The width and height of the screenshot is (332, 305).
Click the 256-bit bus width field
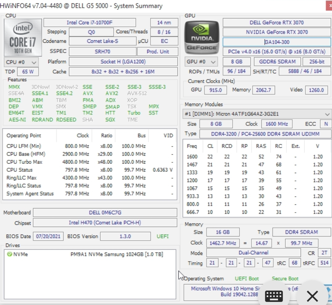click(x=317, y=62)
